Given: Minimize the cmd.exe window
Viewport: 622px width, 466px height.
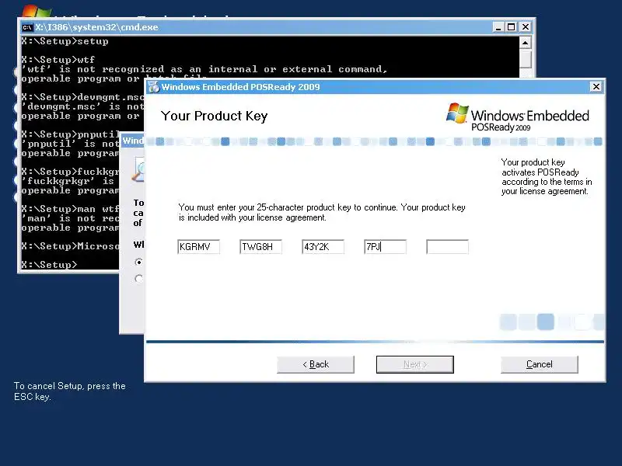Looking at the screenshot, I should tap(498, 27).
